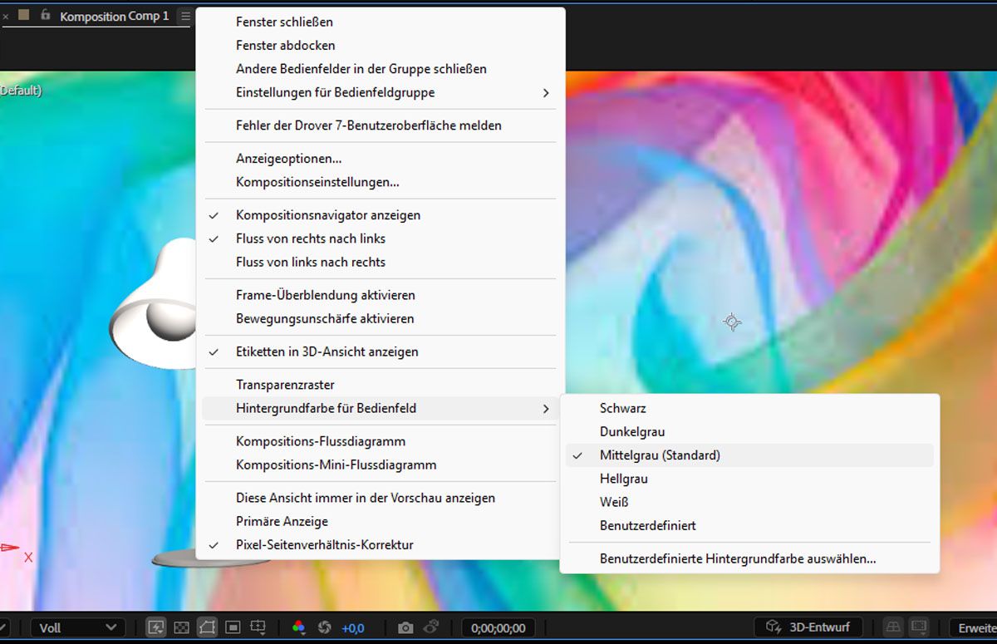Choose Andere Bedienfelder in der Gruppe schließen
997x644 pixels.
[380, 69]
